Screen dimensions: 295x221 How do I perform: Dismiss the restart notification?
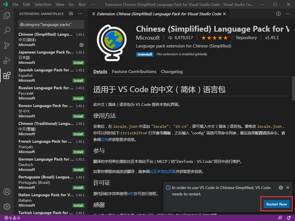pos(288,188)
